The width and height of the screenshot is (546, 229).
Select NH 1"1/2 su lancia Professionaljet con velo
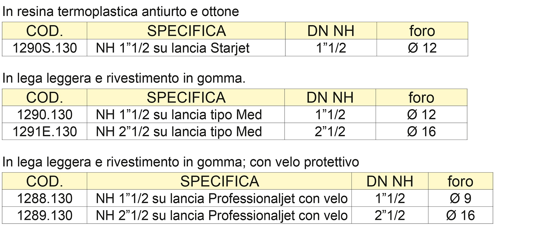click(222, 198)
